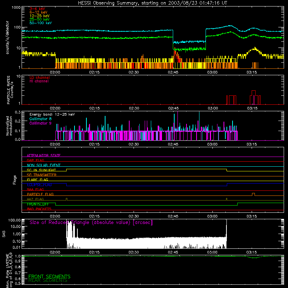Select the BAD_PACKETS flag label
Image resolution: width=288 pixels, height=288 pixels.
click(x=39, y=209)
